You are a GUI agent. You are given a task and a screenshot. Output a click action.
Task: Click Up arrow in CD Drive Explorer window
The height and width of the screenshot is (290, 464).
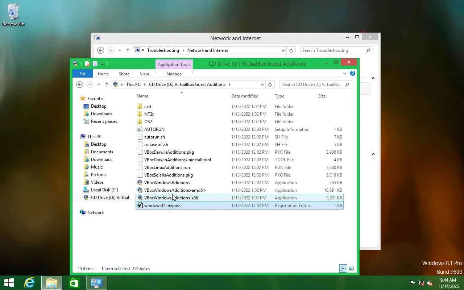[x=107, y=84]
